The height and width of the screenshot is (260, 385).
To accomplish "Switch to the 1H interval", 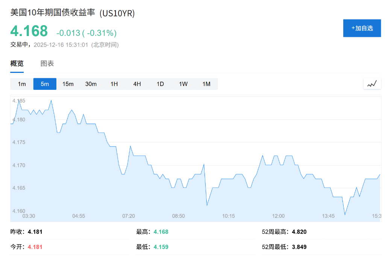I will pos(114,84).
